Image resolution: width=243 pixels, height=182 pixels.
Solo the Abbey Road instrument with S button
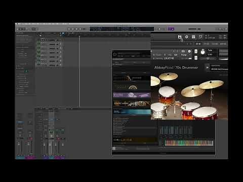coord(196,51)
